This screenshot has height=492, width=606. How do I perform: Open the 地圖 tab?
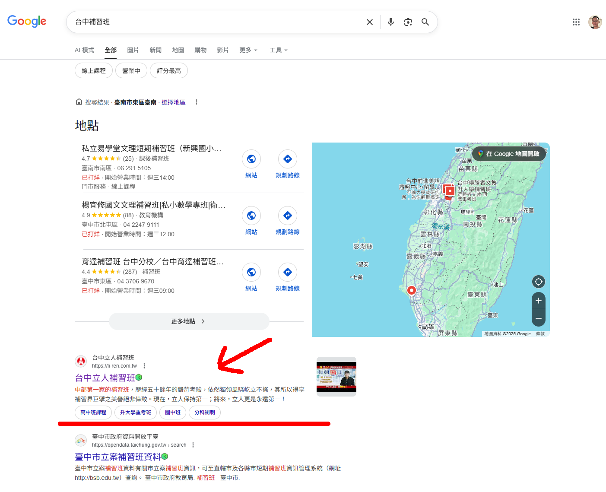click(178, 50)
